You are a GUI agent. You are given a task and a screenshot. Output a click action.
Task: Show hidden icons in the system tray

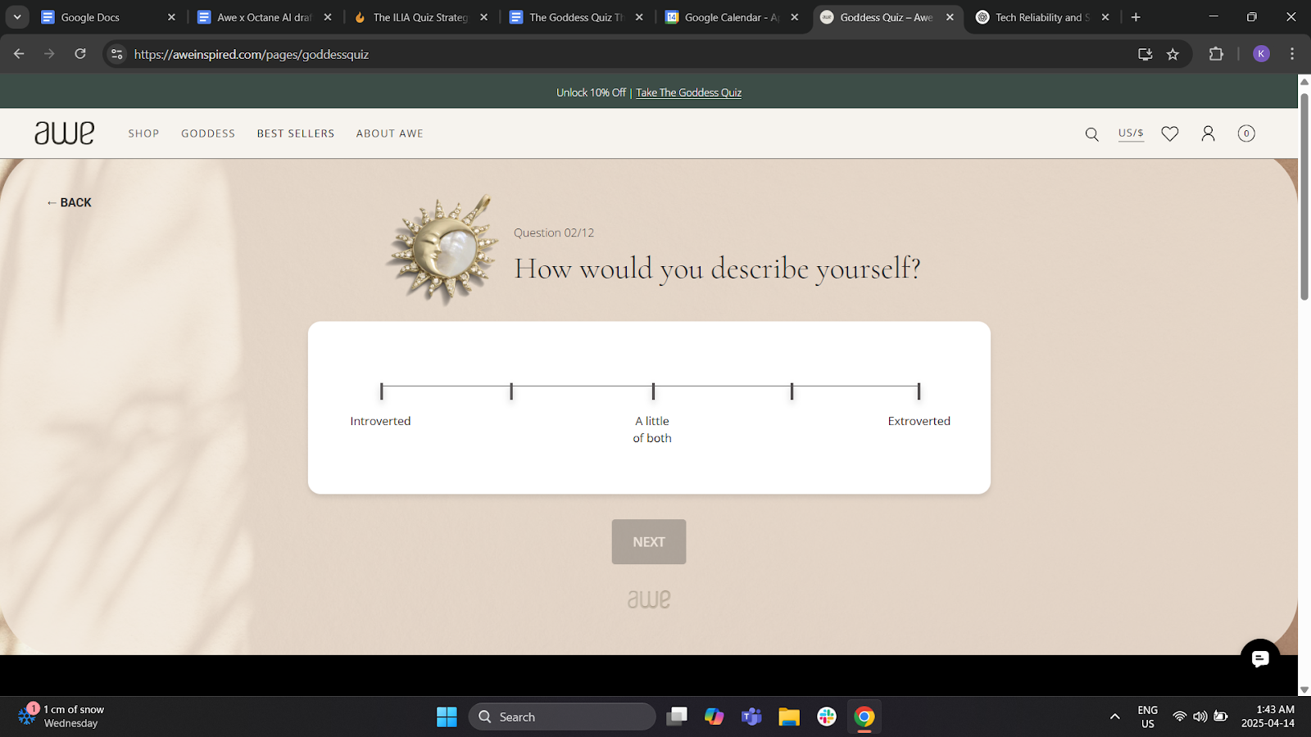point(1114,717)
